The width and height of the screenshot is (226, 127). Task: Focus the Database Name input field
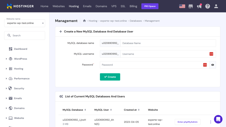(x=168, y=43)
